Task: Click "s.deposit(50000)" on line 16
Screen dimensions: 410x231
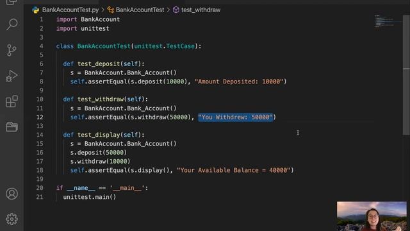Action: click(x=98, y=153)
